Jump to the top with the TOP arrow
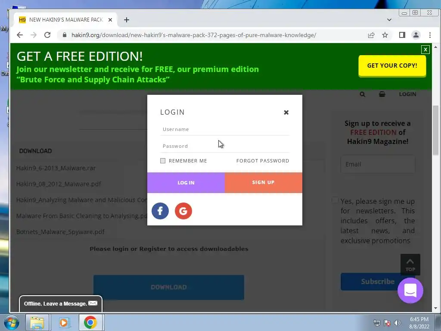The image size is (441, 331). (x=410, y=265)
